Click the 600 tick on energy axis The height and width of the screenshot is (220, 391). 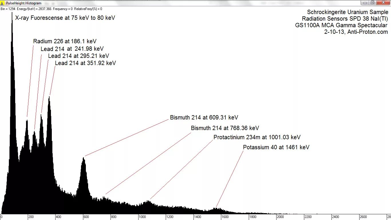pyautogui.click(x=86, y=217)
